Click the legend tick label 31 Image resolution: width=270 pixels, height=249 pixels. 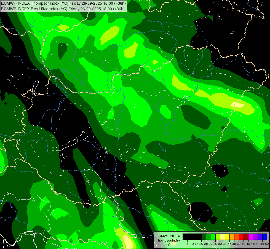coord(225,244)
